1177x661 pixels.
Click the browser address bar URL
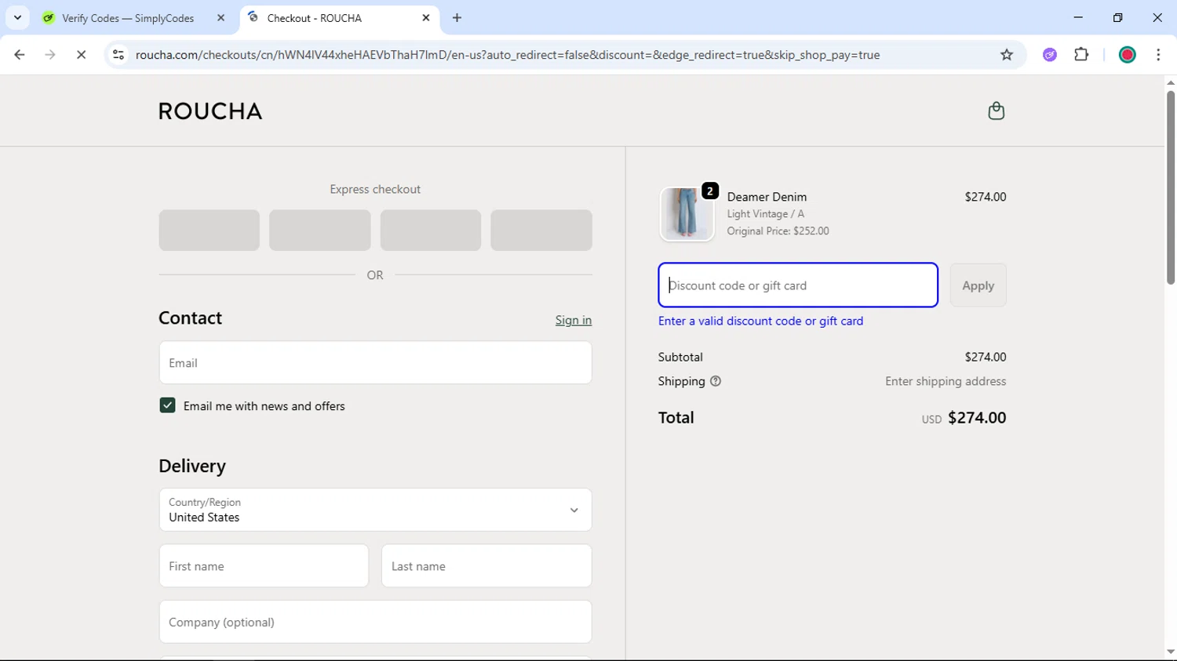coord(508,55)
